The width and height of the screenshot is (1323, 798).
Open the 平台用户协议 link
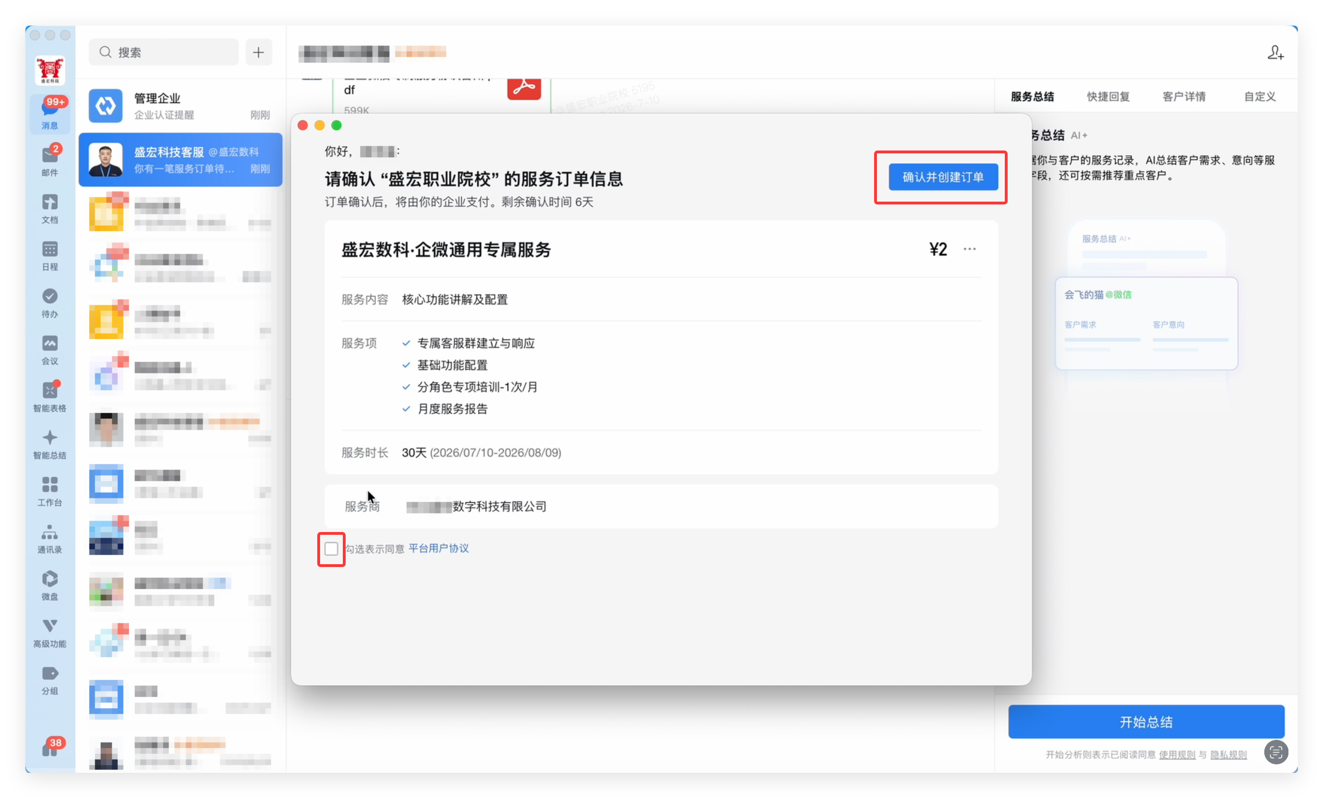tap(438, 549)
